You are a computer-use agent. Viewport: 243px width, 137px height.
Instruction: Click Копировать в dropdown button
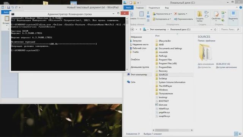[x=162, y=19]
